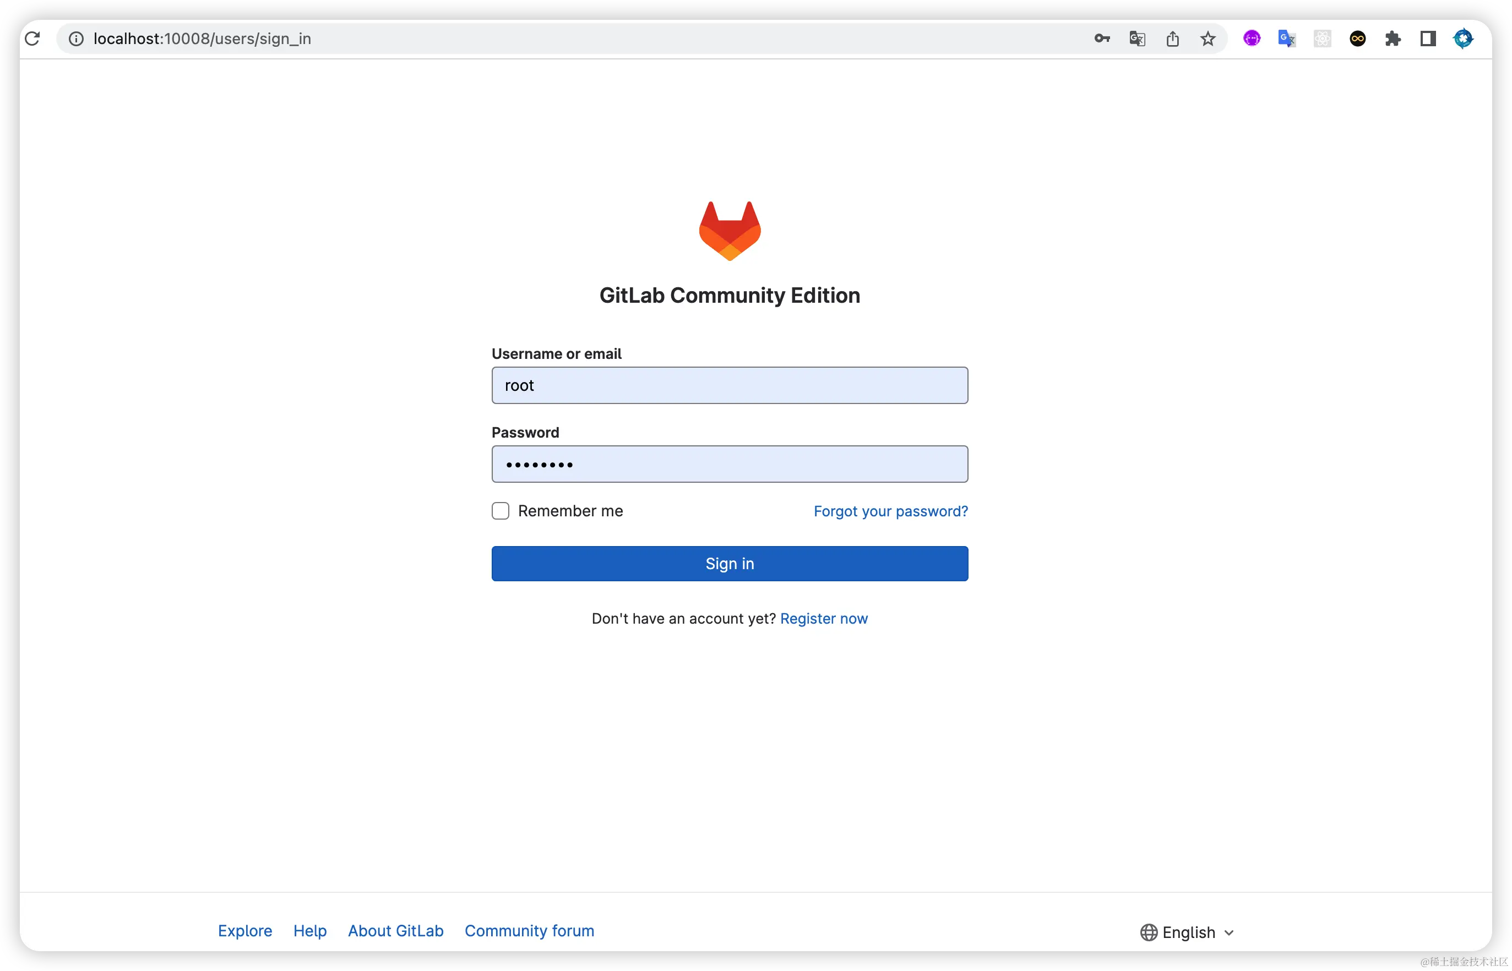Click the translate this page icon

(x=1137, y=39)
